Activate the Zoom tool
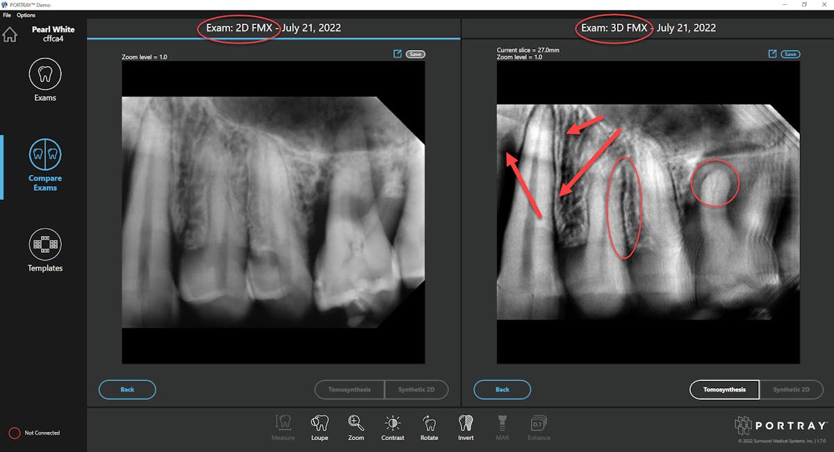 356,426
